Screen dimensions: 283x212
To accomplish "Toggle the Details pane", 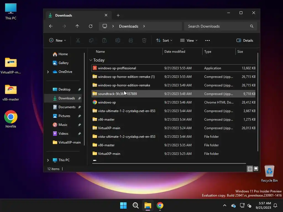I will click(245, 40).
